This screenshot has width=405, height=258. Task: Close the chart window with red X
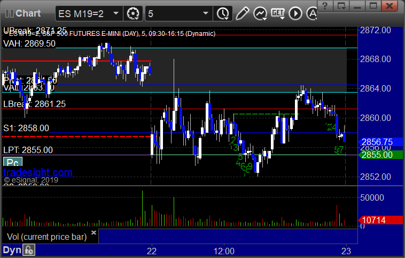pyautogui.click(x=390, y=5)
